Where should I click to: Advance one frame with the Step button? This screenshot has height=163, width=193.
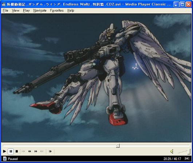(50, 151)
